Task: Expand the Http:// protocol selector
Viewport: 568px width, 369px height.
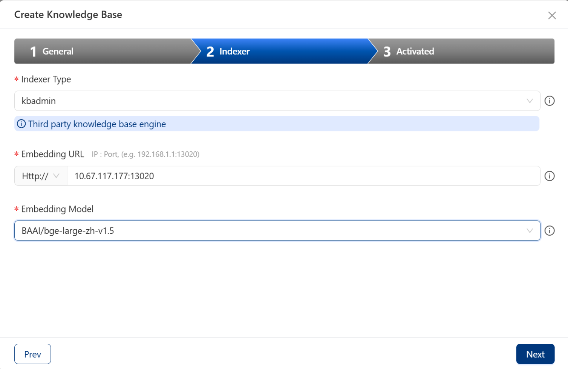Action: coord(41,176)
